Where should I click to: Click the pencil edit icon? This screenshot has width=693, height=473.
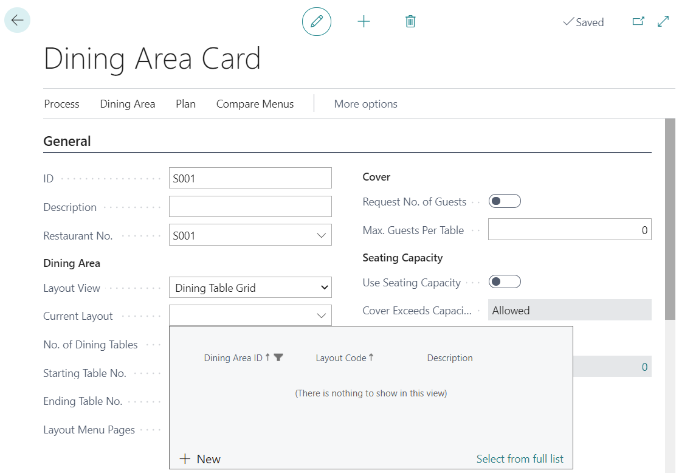316,22
